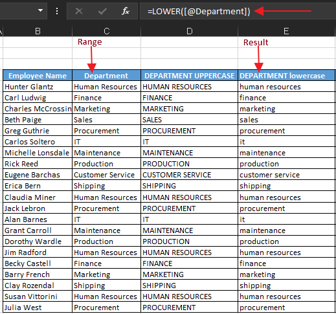Select column E header
Screen dimensions: 336x314
click(286, 31)
